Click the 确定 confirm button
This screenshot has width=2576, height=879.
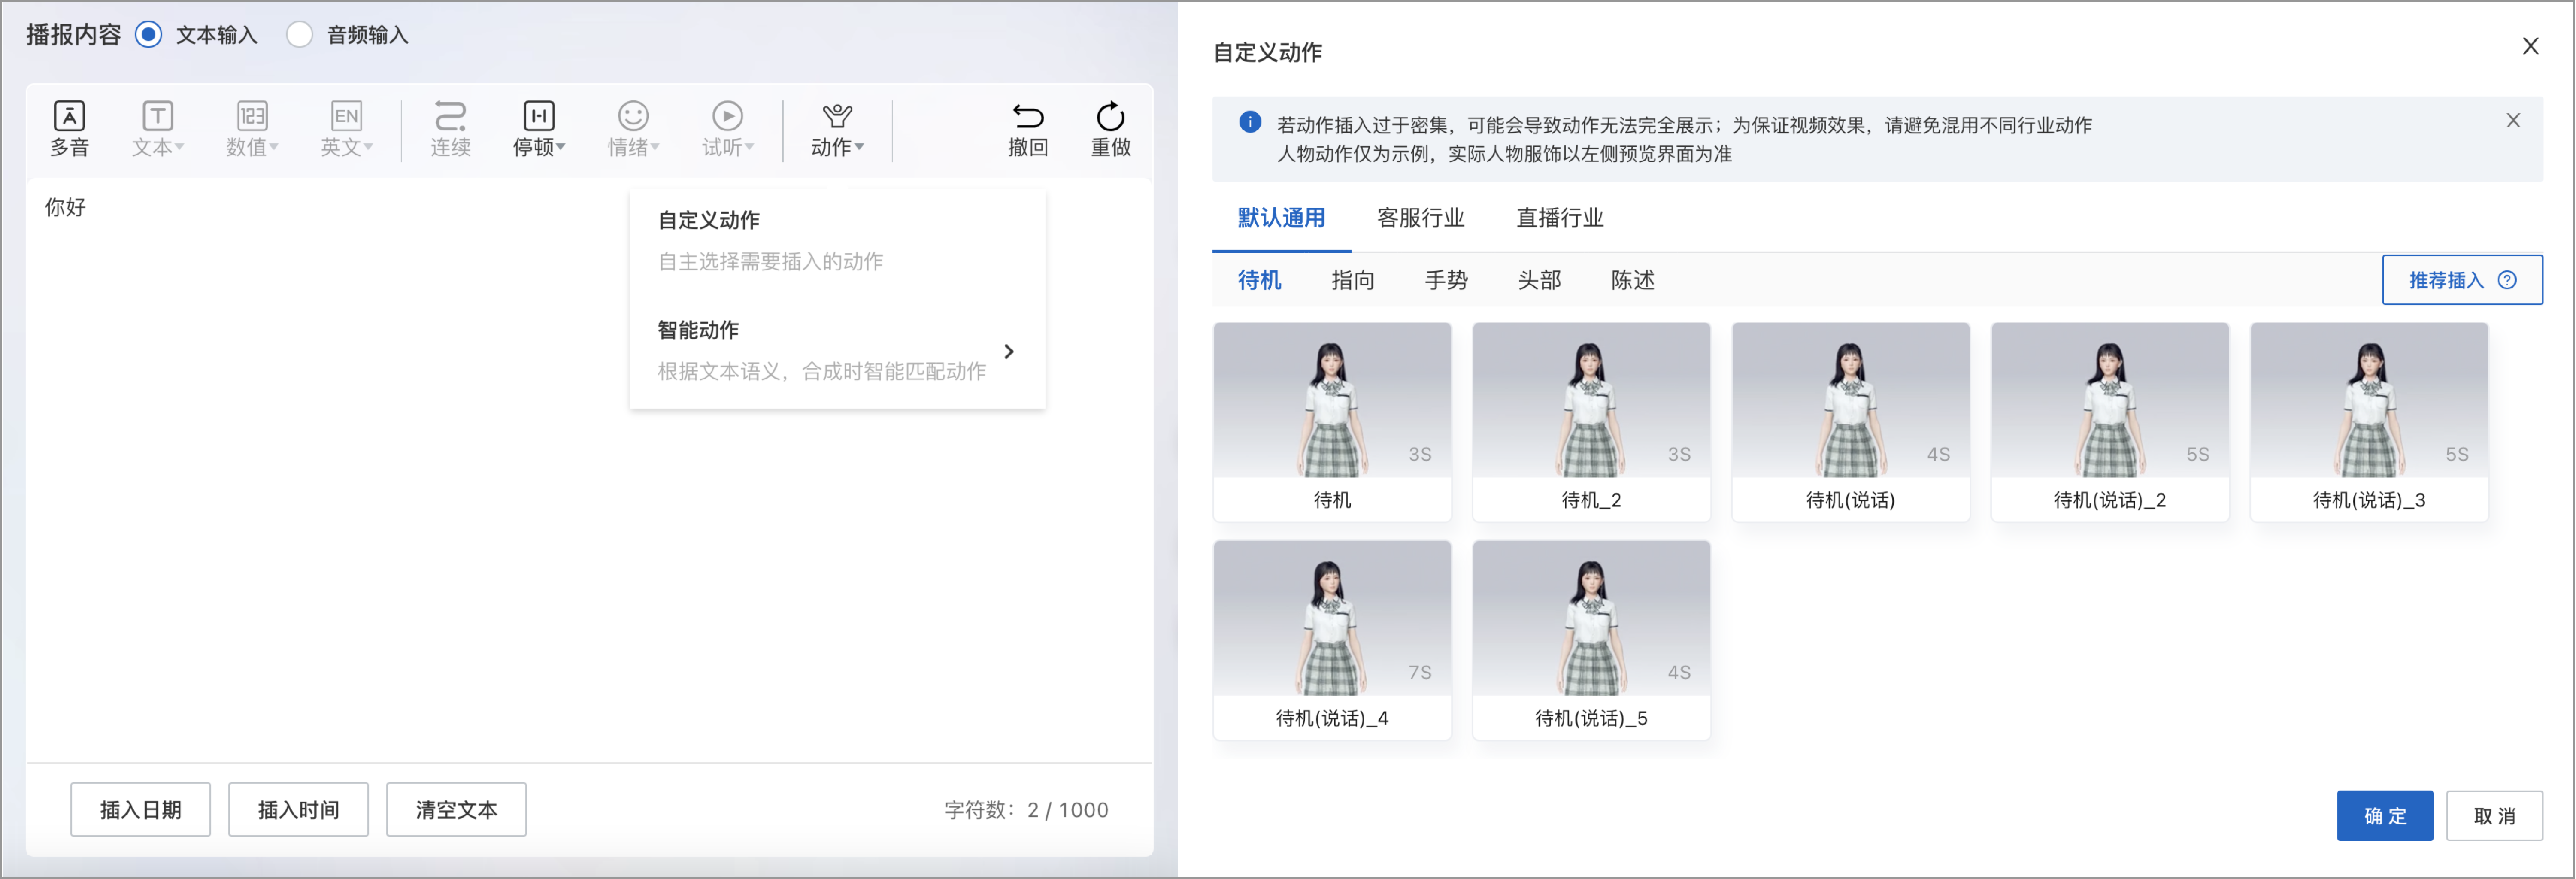(x=2384, y=815)
